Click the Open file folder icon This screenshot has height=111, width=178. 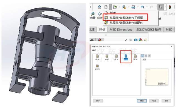[x=115, y=7]
